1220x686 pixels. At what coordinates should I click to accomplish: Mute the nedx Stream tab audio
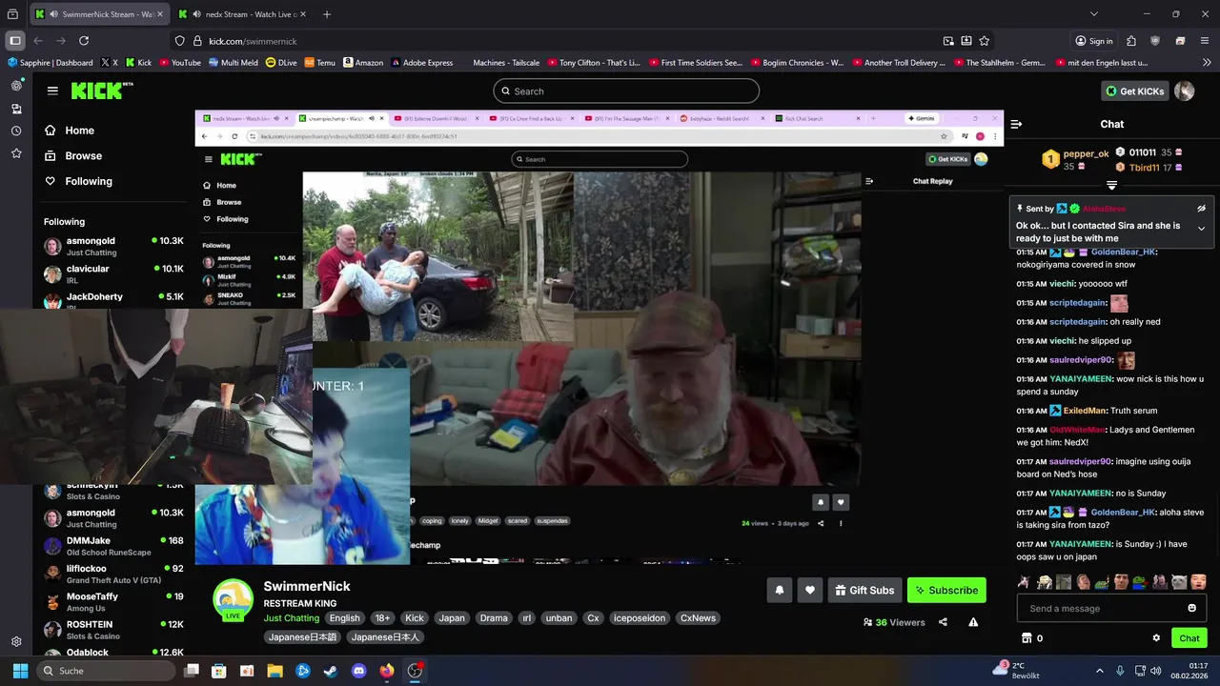(196, 14)
